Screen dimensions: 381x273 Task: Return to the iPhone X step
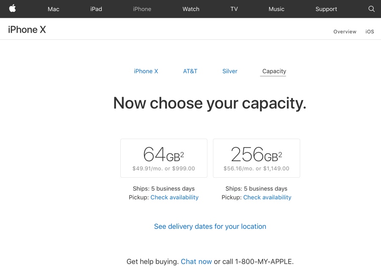coord(146,71)
